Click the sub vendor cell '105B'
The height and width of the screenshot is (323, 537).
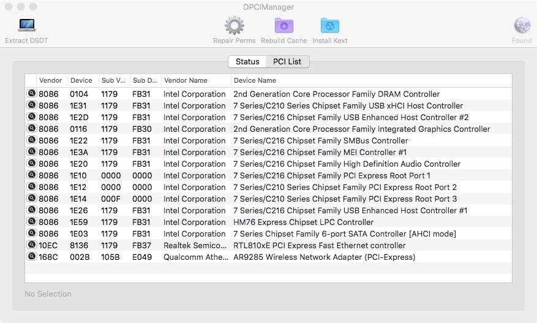[110, 257]
